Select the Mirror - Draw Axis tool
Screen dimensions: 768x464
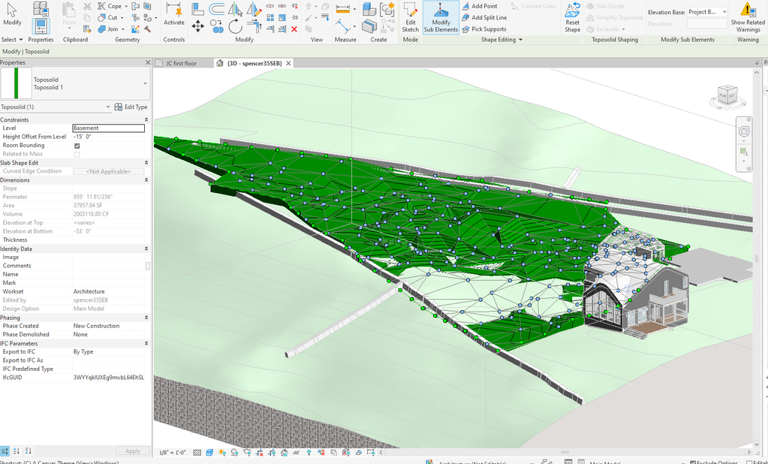[254, 9]
